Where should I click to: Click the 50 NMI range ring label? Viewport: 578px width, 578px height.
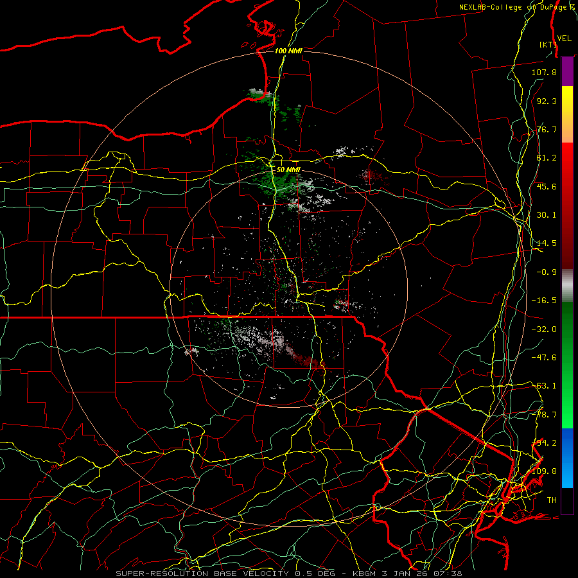click(x=288, y=170)
